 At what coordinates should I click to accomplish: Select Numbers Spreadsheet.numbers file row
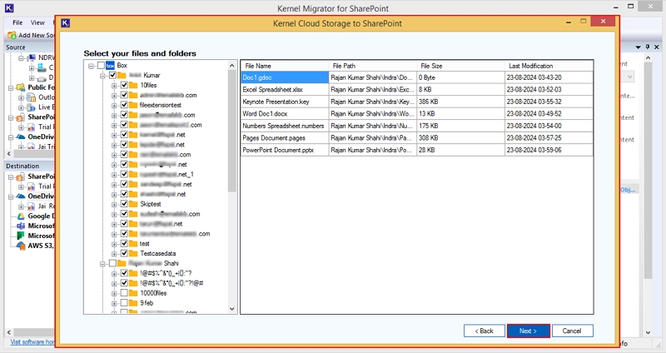417,126
